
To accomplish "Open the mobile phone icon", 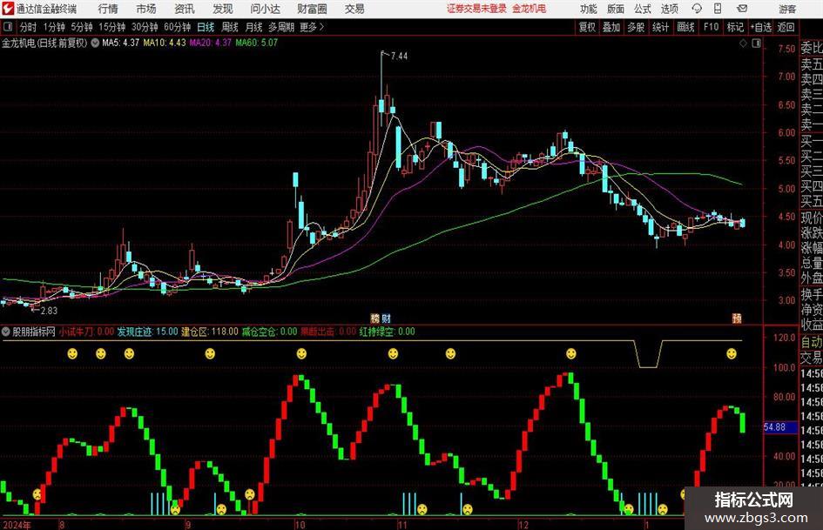I will click(x=718, y=9).
